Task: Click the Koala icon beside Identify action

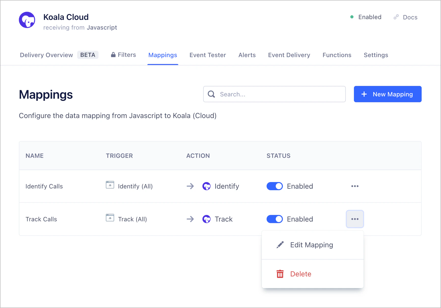Action: [206, 186]
